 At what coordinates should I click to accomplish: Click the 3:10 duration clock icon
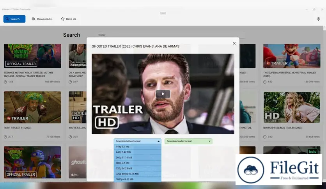click(x=265, y=137)
